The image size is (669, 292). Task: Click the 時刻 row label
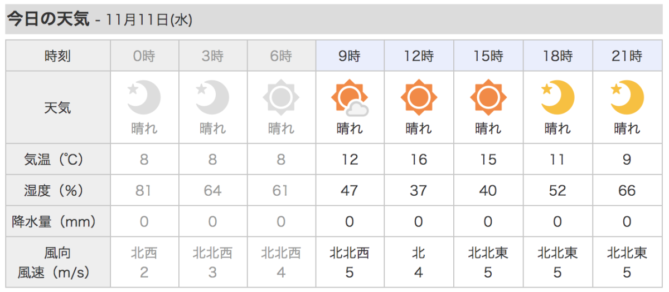(x=58, y=56)
